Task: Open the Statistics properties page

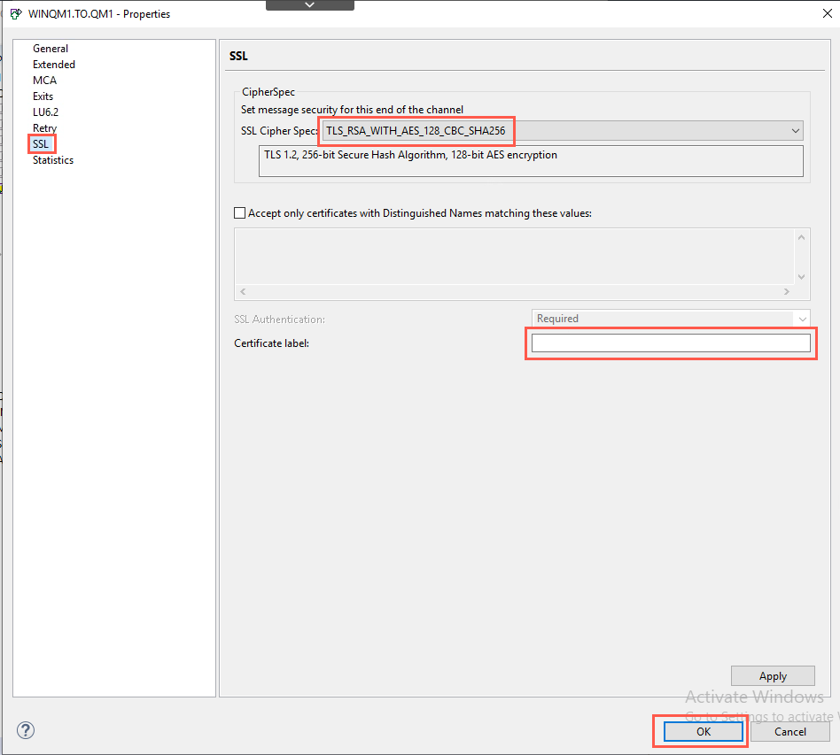Action: coord(53,160)
